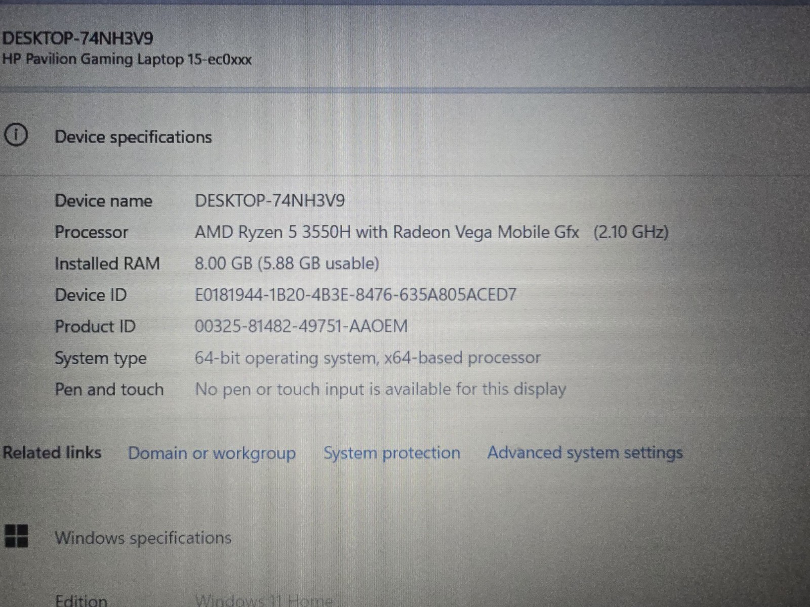Click the Related links label
This screenshot has height=607, width=810.
click(52, 452)
